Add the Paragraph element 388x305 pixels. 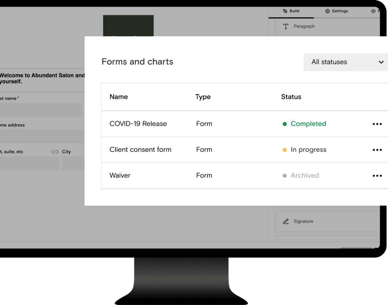pos(328,26)
